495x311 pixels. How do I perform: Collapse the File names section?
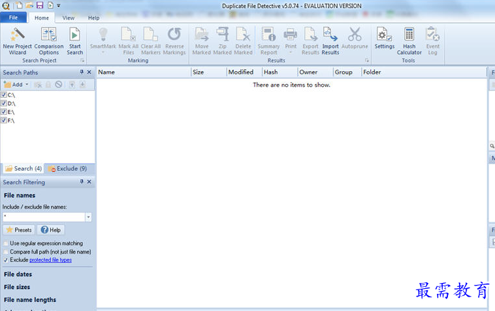click(x=20, y=196)
